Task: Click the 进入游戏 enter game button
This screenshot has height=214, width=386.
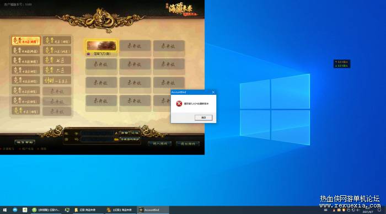Action: [x=160, y=143]
